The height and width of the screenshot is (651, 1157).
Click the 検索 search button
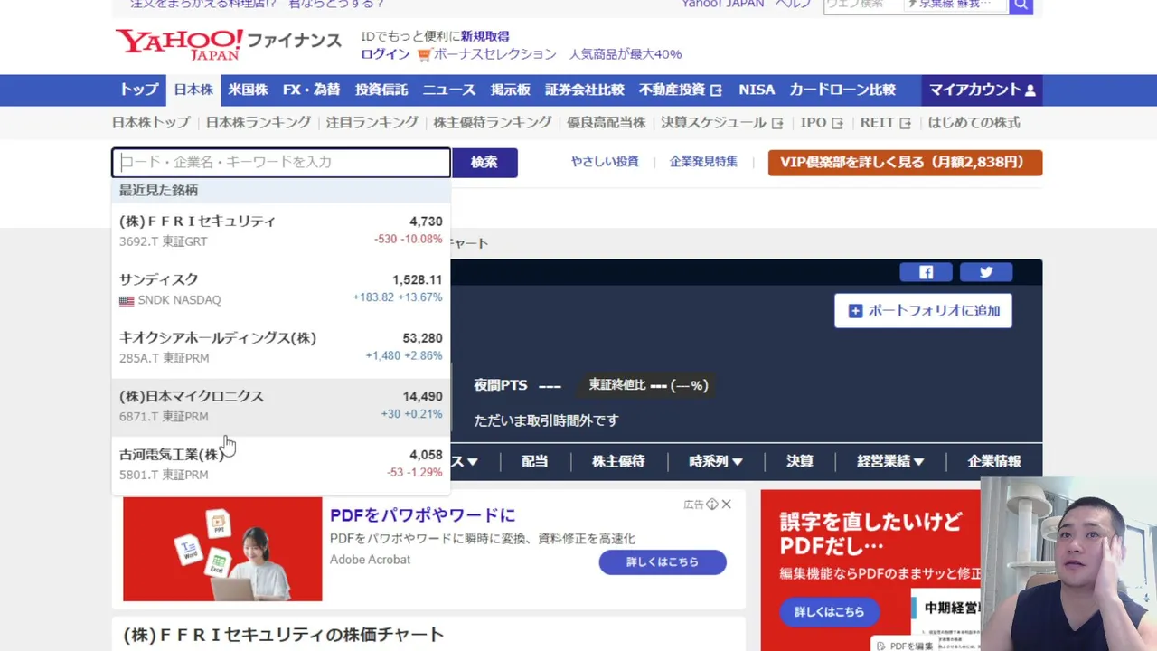484,162
